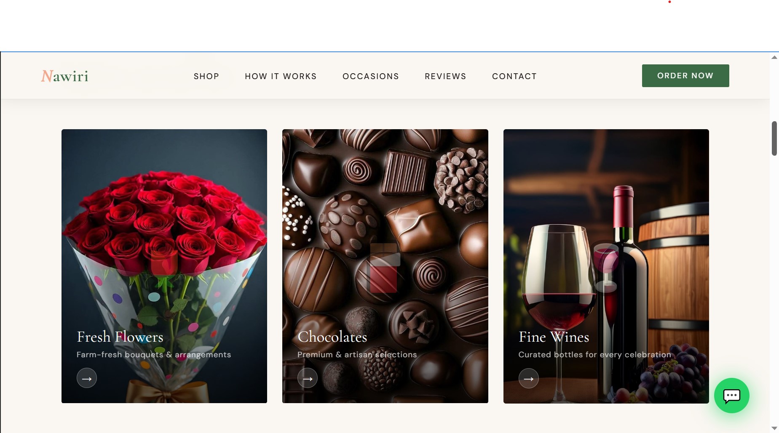Open the Fresh Flowers category title

point(120,337)
